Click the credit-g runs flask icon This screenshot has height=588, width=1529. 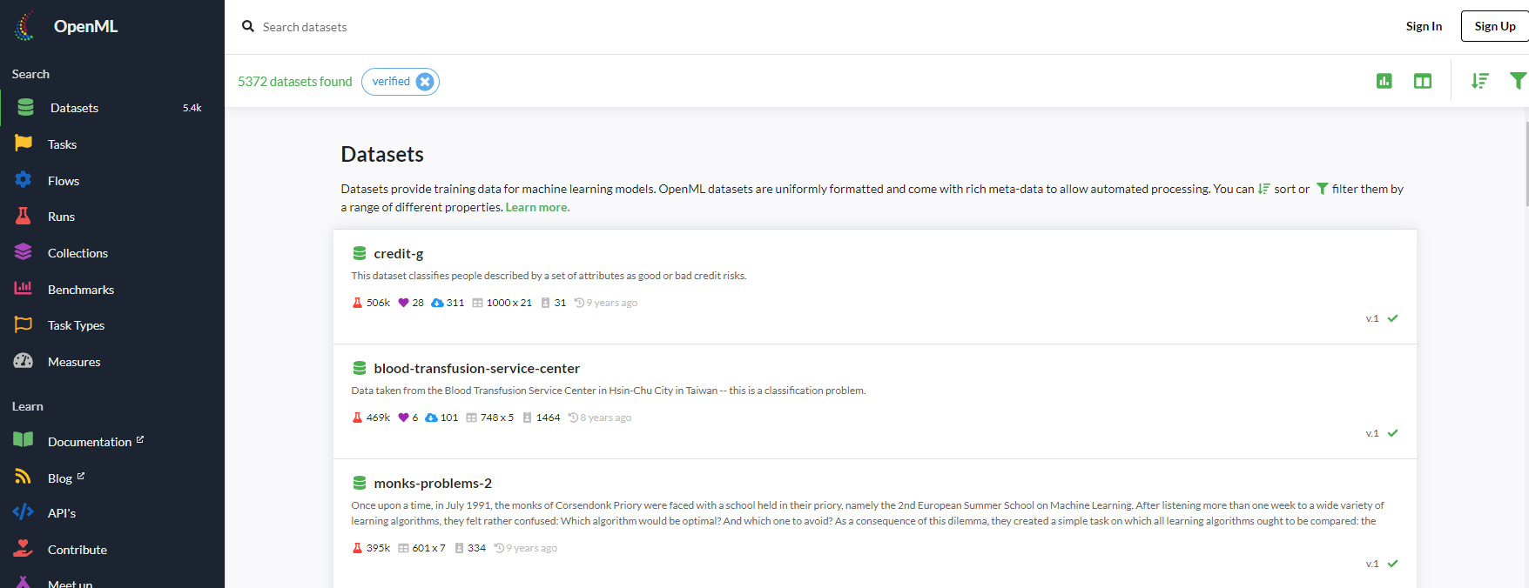pyautogui.click(x=357, y=303)
